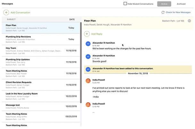The image size is (195, 129).
Task: Click the Check for New Messages refresh icon
Action: pos(163,12)
